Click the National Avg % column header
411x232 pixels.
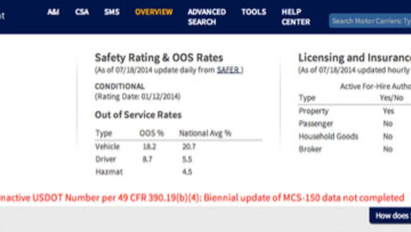click(205, 134)
